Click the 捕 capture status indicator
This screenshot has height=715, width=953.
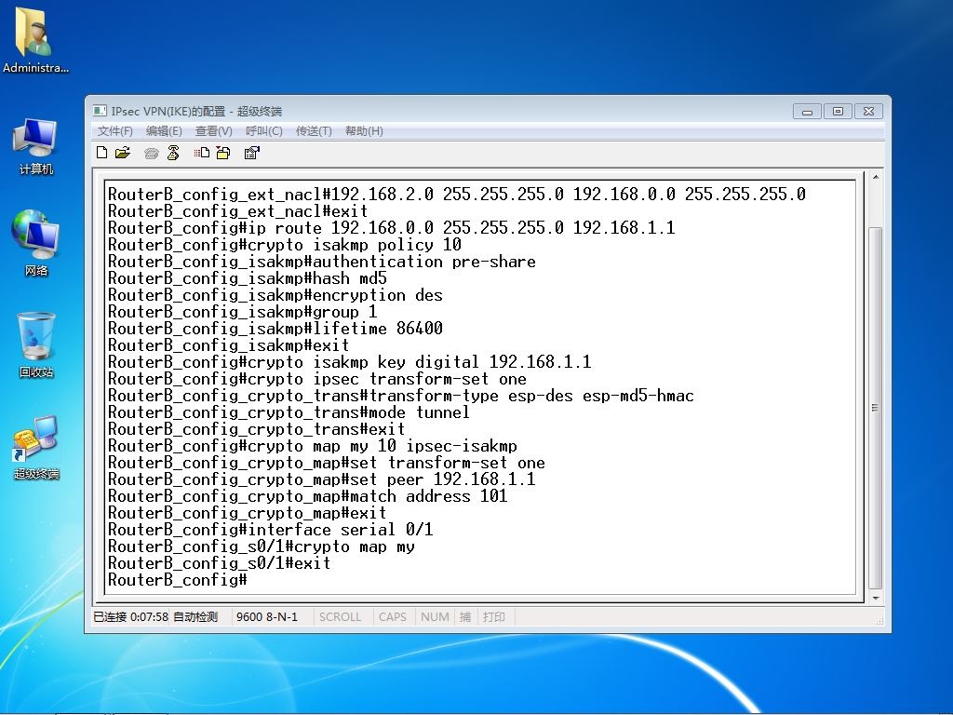coord(465,616)
